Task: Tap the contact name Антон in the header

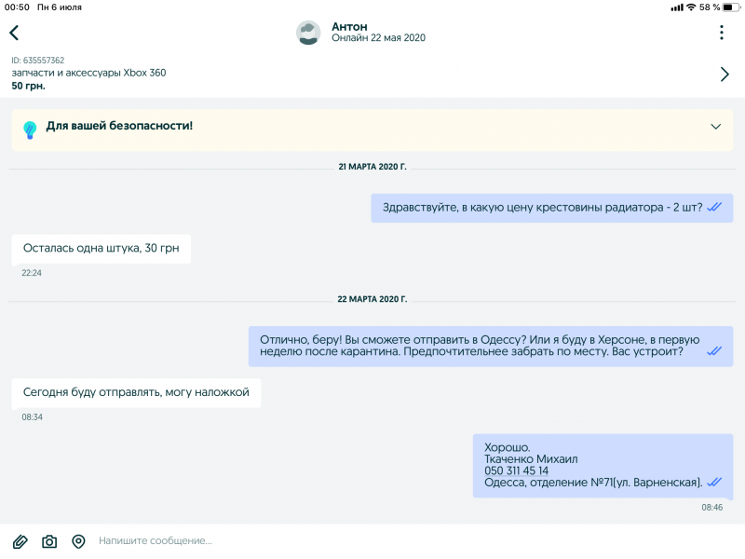Action: pyautogui.click(x=349, y=27)
